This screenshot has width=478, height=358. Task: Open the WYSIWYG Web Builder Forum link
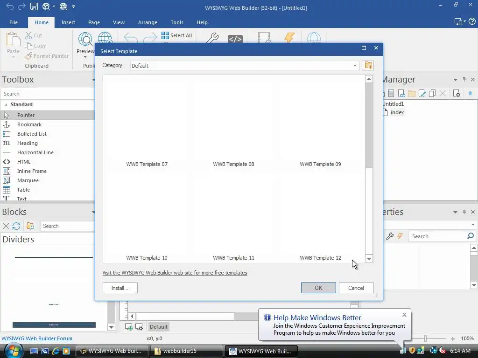coord(37,338)
